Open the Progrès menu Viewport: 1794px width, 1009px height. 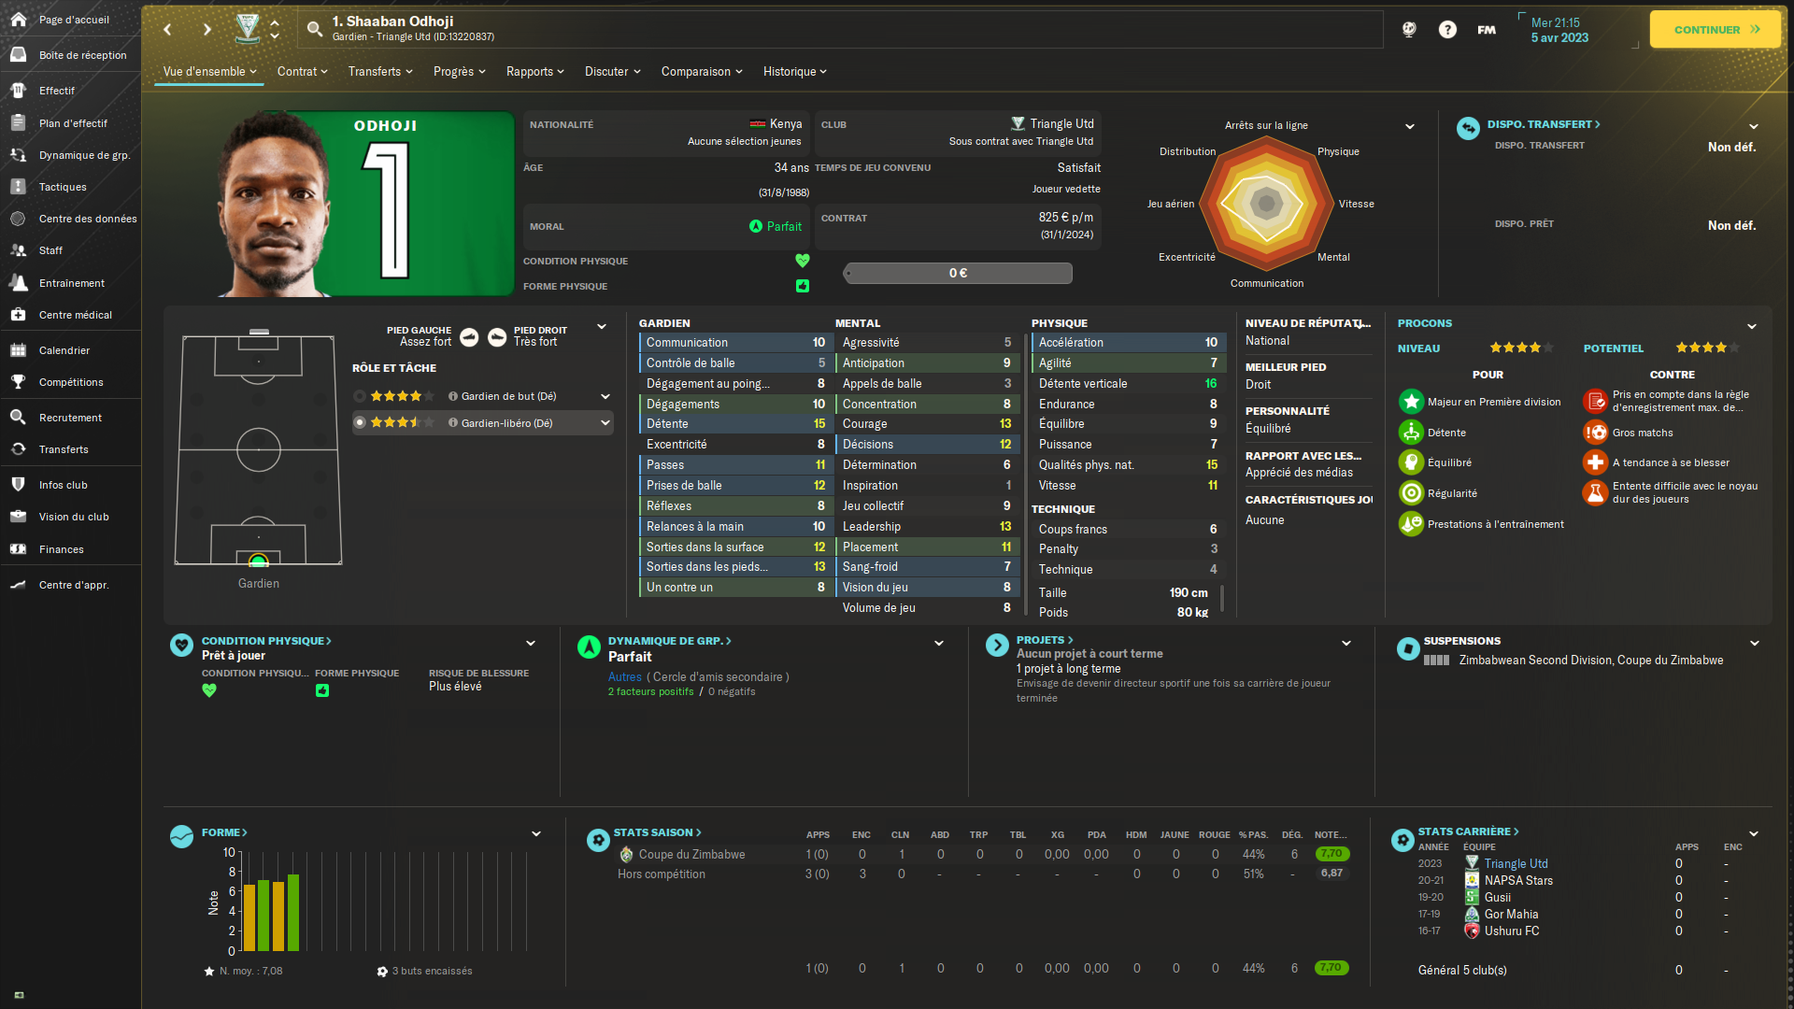(x=459, y=72)
